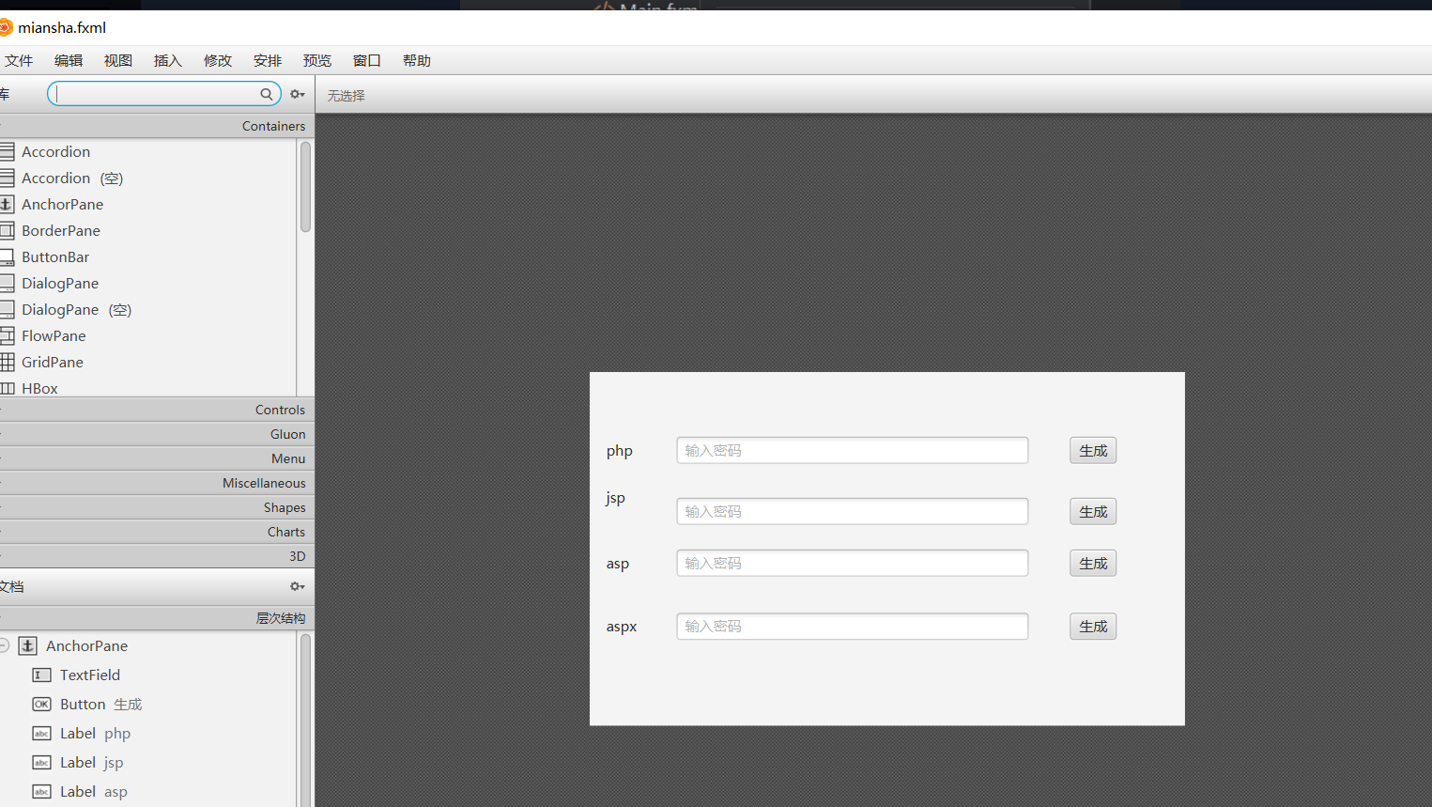Viewport: 1432px width, 807px height.
Task: Open the document panel gear menu
Action: pos(298,586)
